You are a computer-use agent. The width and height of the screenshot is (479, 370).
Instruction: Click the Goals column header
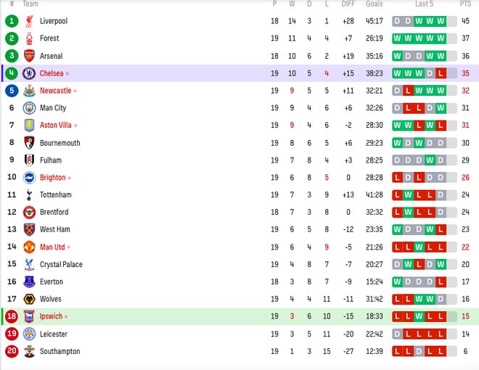coord(374,4)
